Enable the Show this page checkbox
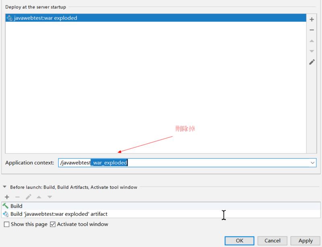This screenshot has width=322, height=247. tap(6, 224)
